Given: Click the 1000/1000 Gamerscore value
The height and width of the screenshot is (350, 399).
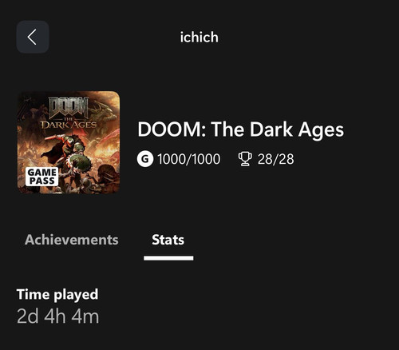Looking at the screenshot, I should pos(188,159).
